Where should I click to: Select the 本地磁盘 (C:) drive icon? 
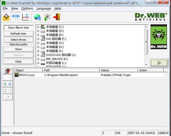point(43,27)
